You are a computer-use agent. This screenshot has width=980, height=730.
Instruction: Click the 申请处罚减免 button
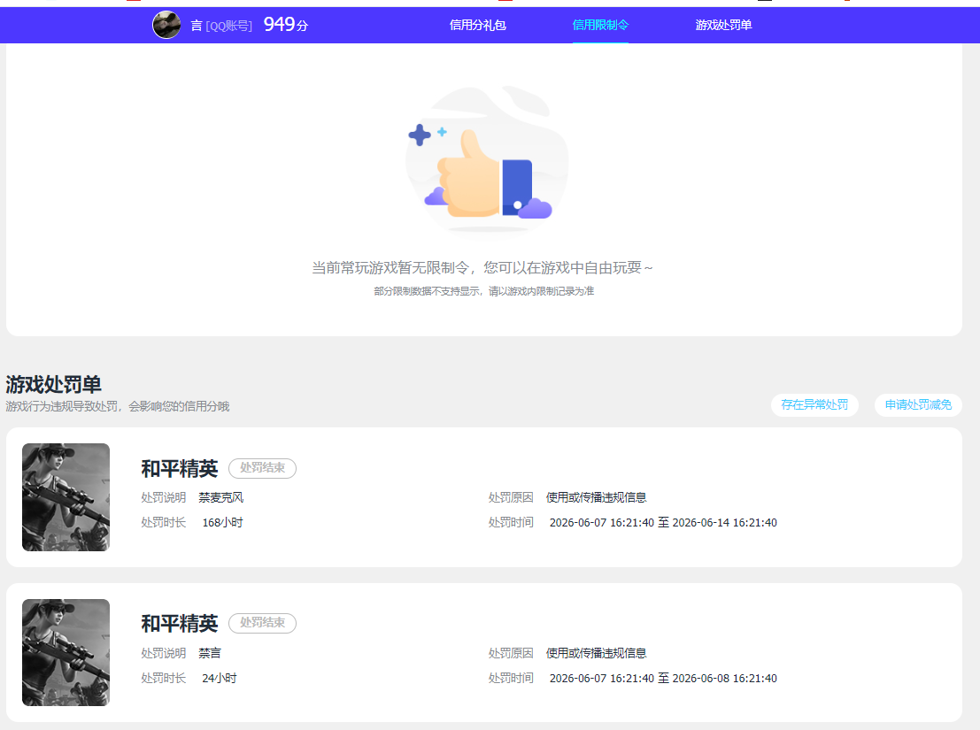[918, 404]
